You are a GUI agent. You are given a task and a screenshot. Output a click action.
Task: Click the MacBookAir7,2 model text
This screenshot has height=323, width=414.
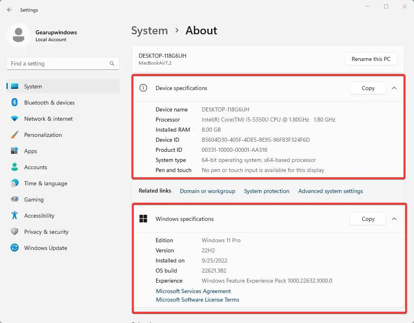[x=155, y=63]
